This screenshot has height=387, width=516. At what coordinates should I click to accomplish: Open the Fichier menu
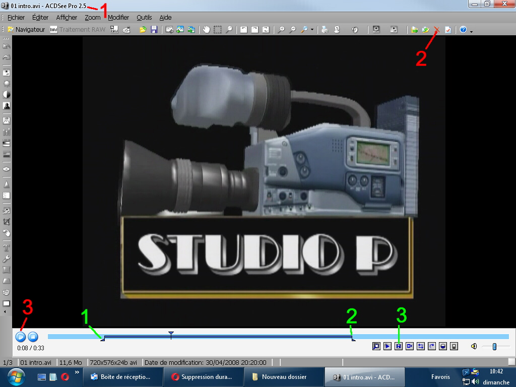16,18
